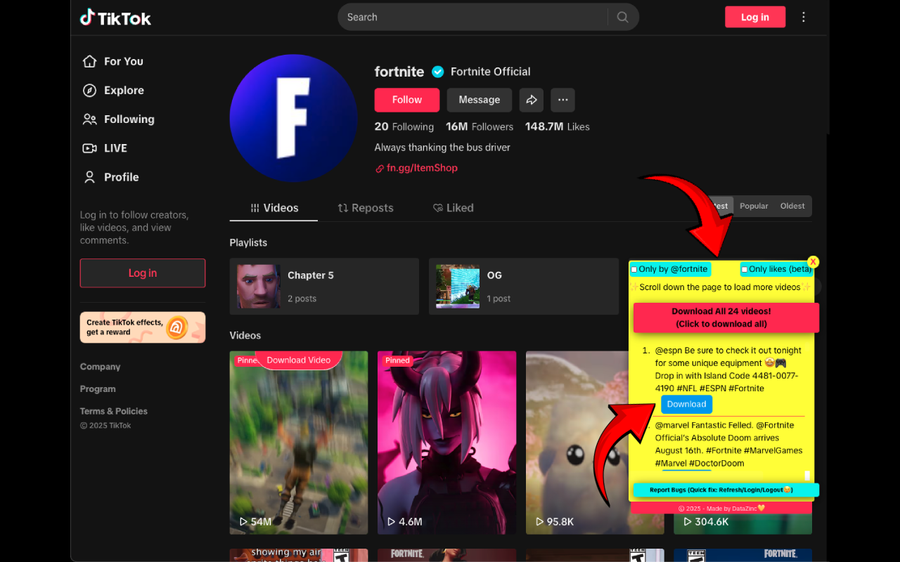Click the For You menu item

point(124,61)
